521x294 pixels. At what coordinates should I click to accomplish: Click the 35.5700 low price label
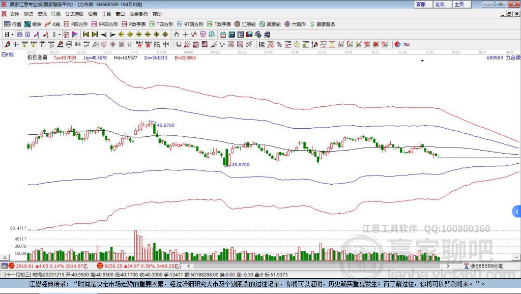click(x=241, y=164)
